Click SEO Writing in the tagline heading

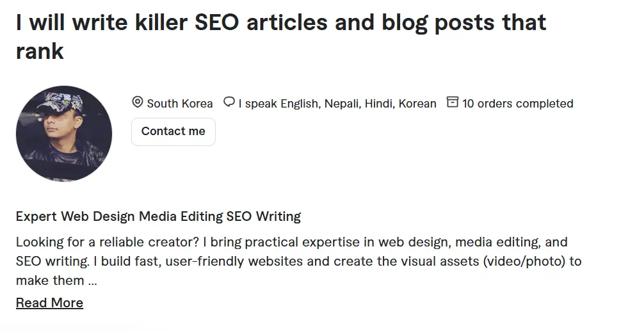pyautogui.click(x=264, y=216)
